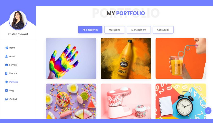Click the Kristen Stewart name text

click(x=18, y=34)
